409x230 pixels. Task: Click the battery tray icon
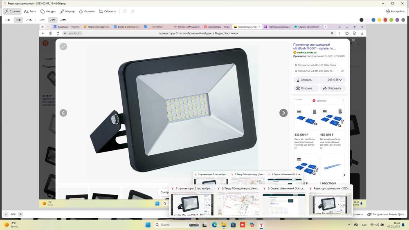coord(382,225)
